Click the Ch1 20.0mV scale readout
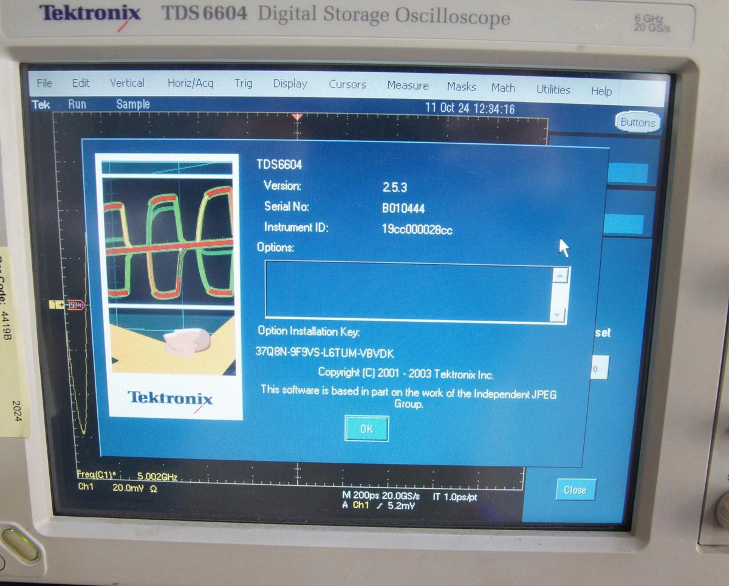 [x=117, y=487]
